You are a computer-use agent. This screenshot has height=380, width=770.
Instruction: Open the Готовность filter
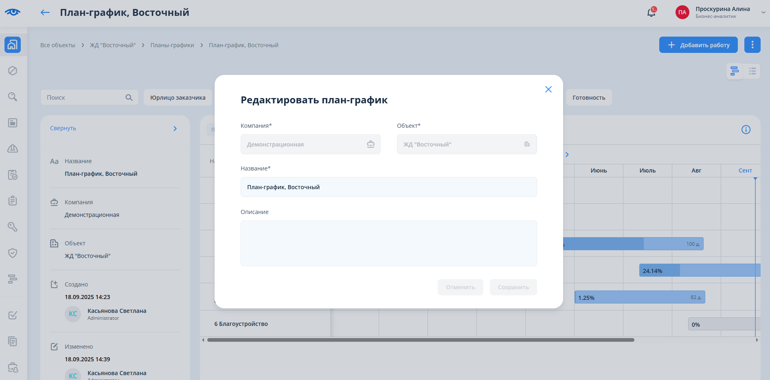tap(588, 98)
